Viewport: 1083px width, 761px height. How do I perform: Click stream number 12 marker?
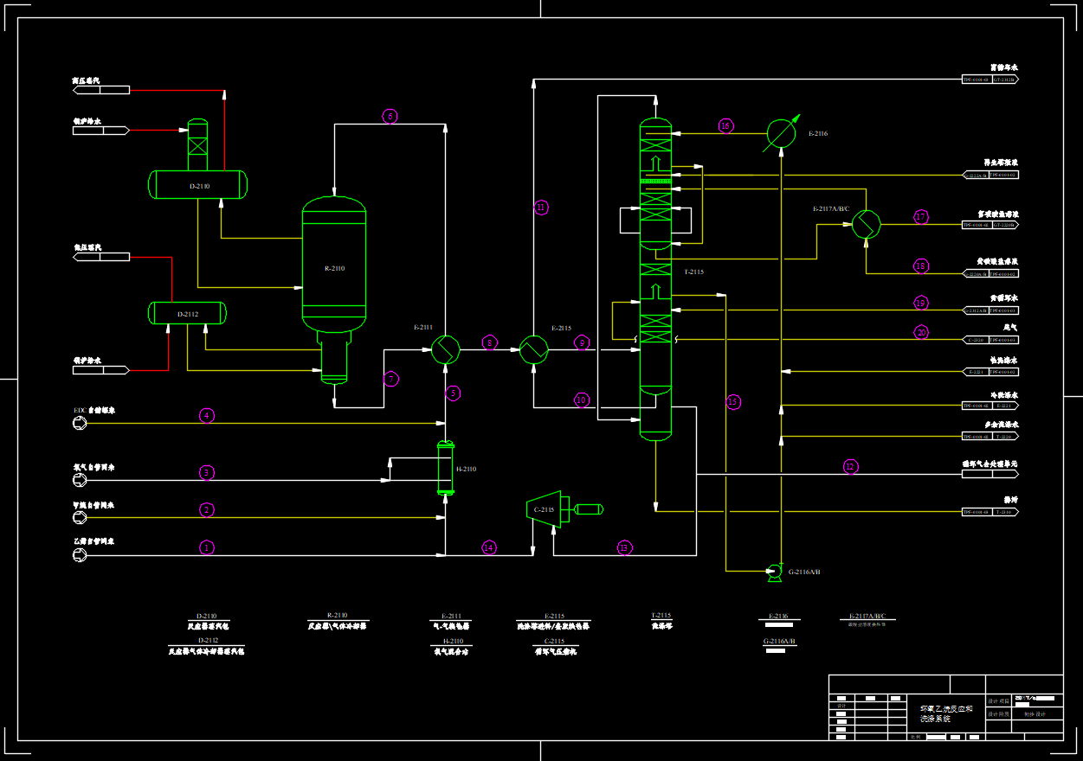(850, 467)
